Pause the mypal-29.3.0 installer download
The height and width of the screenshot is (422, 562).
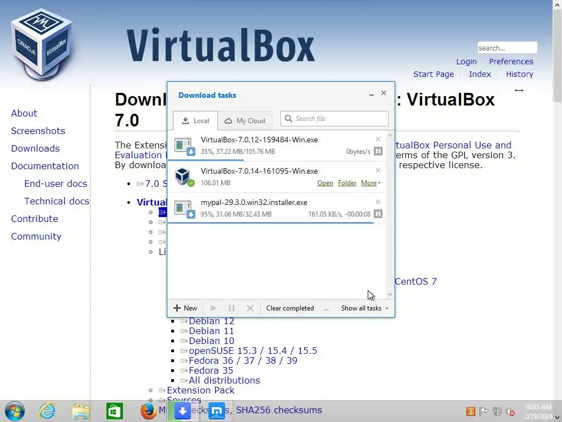point(378,214)
